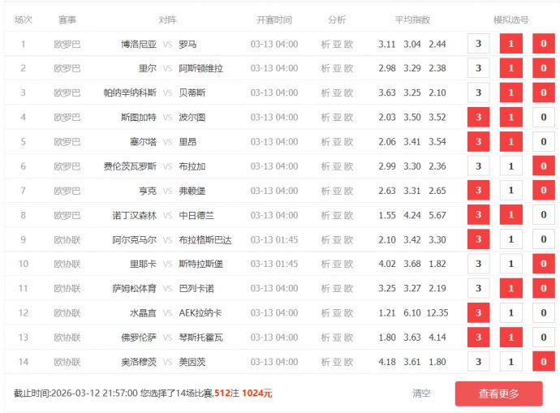Deselect the 1 pick for 帕纳辛纳科斯 vs 贝蒂斯
Image resolution: width=560 pixels, height=413 pixels.
(510, 93)
